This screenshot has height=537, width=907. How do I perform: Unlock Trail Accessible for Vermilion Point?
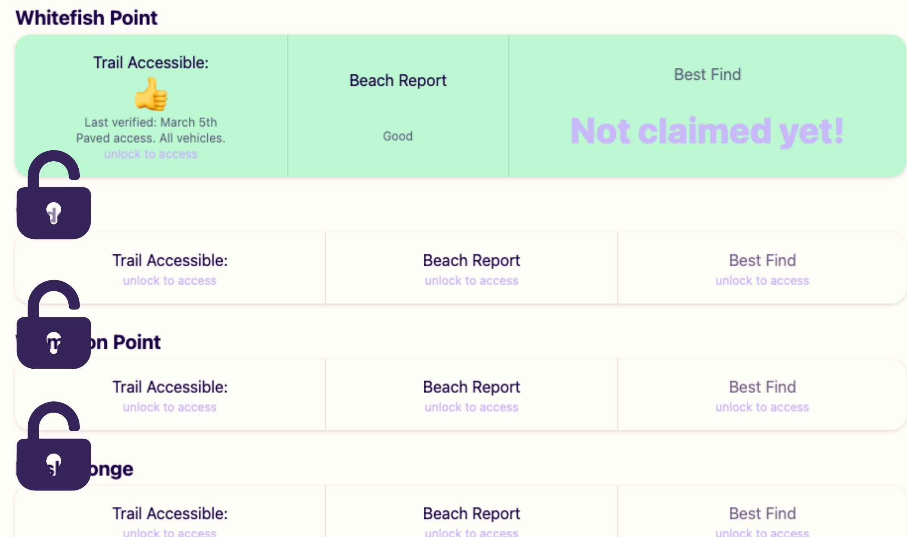(170, 407)
